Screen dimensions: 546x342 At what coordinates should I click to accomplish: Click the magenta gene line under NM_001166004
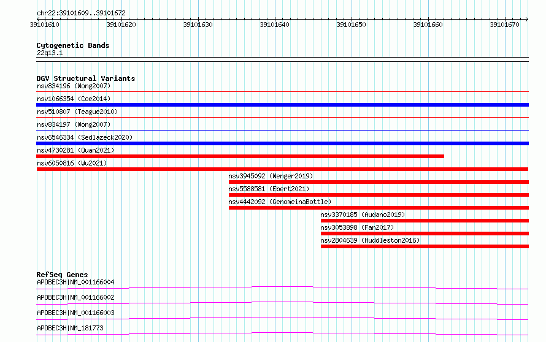pyautogui.click(x=282, y=287)
